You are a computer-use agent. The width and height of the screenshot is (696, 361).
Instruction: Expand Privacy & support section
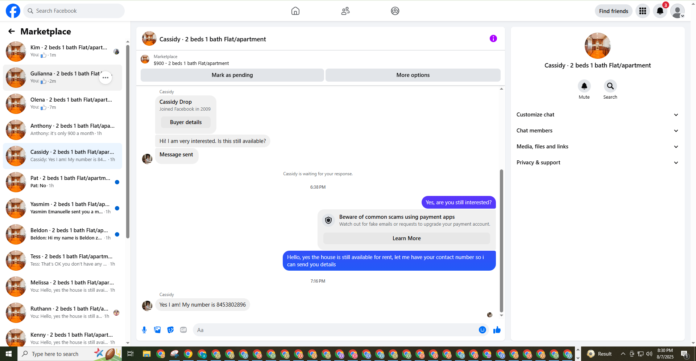pos(597,163)
